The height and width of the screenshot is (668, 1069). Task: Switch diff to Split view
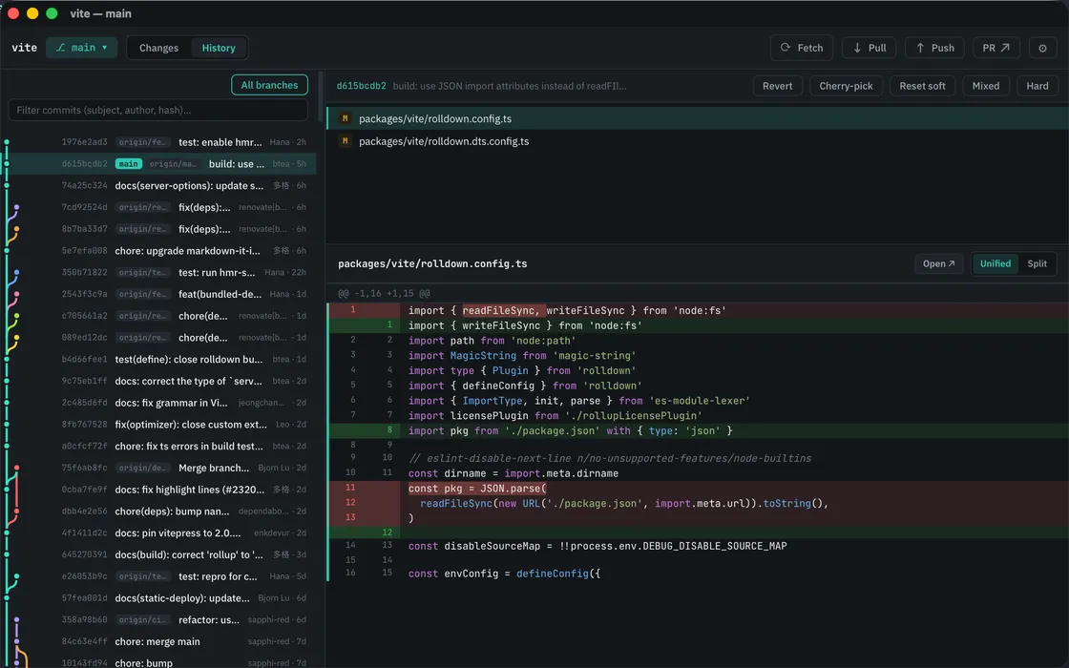pos(1037,263)
